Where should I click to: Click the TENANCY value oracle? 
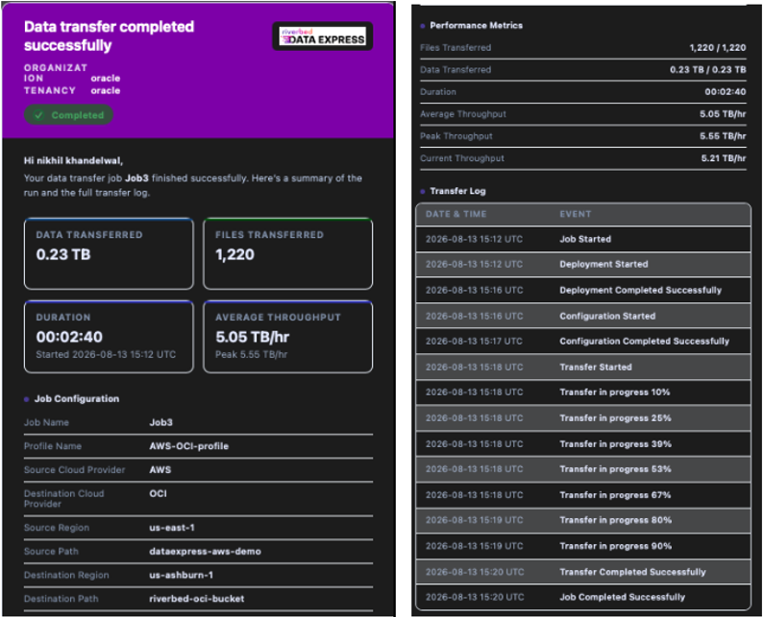[105, 90]
